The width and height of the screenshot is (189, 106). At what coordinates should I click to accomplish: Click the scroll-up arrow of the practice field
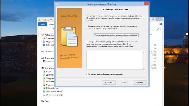[144, 52]
